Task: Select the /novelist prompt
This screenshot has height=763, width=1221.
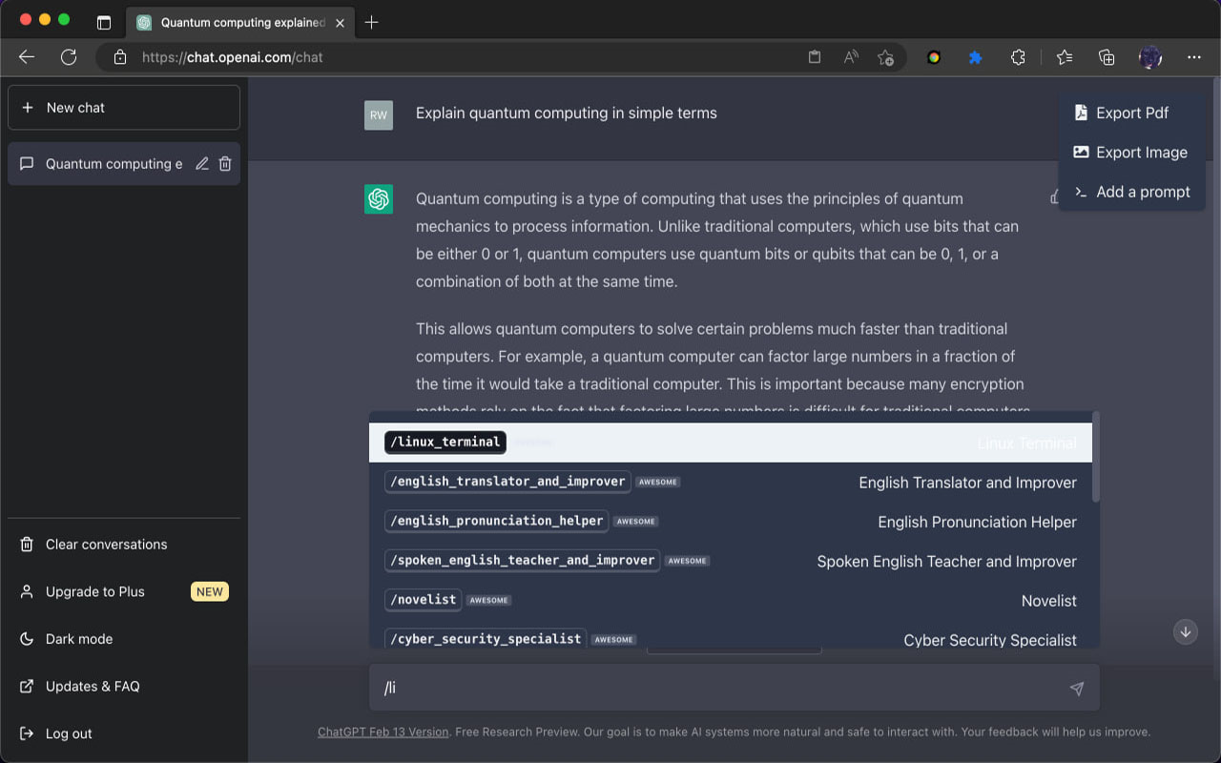Action: [x=731, y=601]
